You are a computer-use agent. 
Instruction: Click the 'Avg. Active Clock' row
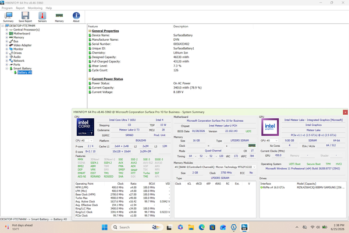122,202
